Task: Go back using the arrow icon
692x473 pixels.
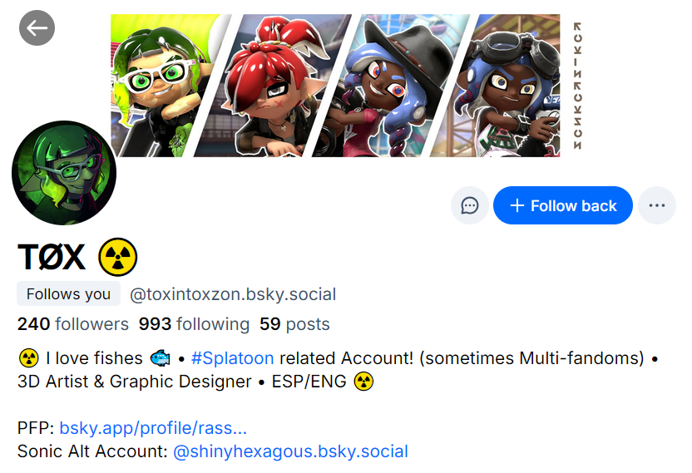Action: point(37,28)
